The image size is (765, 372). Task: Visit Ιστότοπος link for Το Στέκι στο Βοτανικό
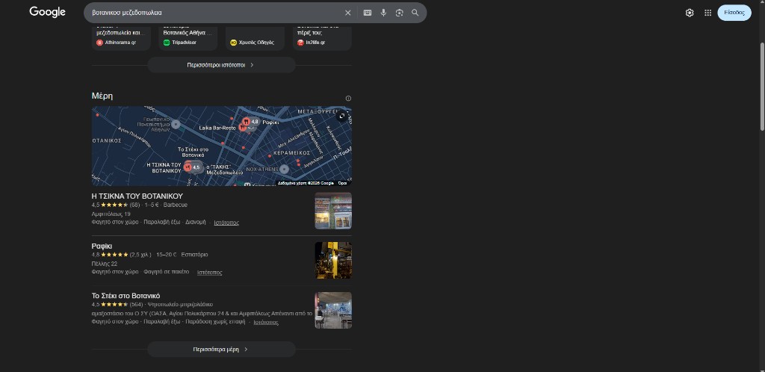[266, 322]
